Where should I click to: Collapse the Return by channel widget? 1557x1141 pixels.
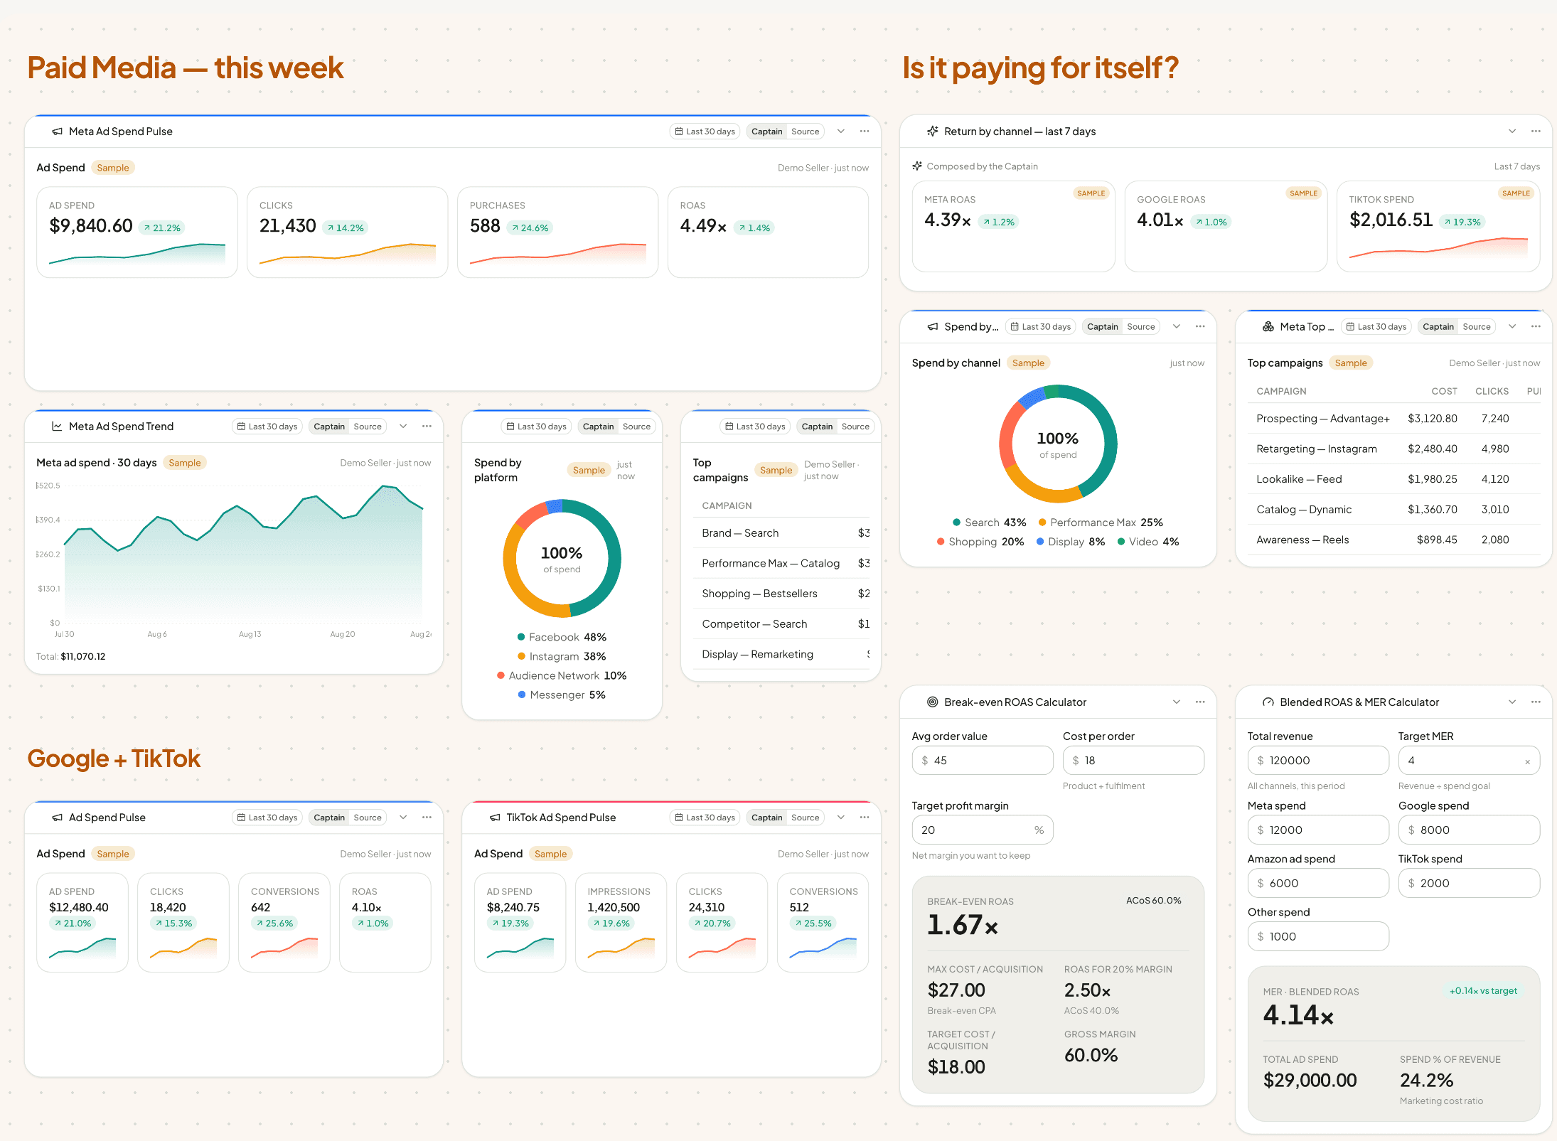1512,132
